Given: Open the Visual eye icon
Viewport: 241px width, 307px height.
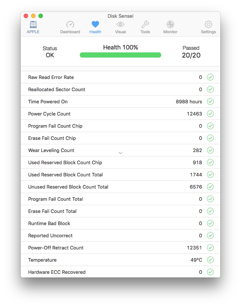Looking at the screenshot, I should 120,25.
